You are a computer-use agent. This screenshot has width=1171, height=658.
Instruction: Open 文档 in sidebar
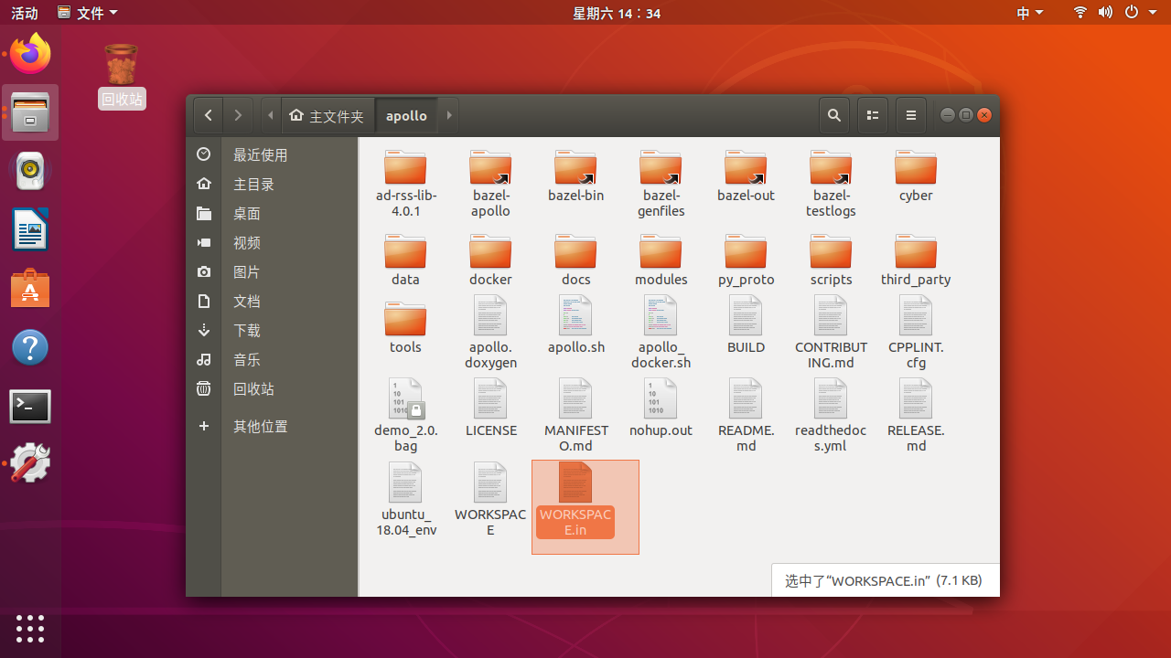pos(272,301)
